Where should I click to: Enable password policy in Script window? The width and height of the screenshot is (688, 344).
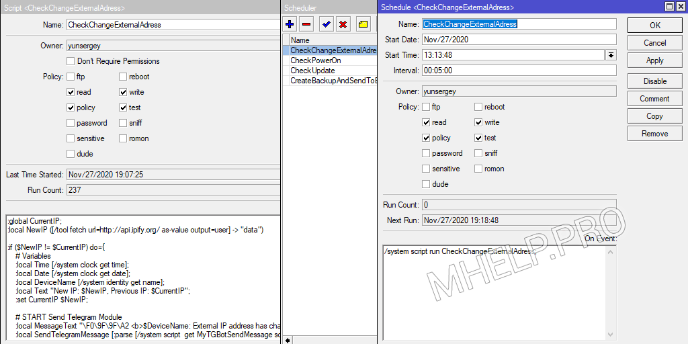tap(70, 123)
